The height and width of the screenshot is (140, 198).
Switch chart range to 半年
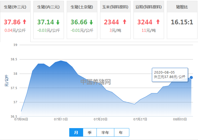pyautogui.click(x=105, y=133)
